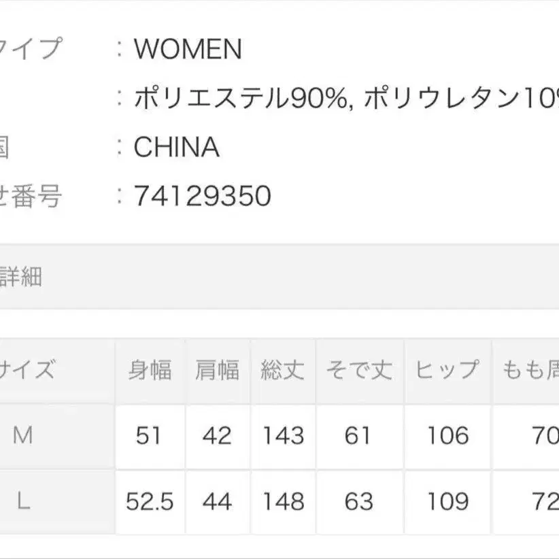Screen dimensions: 559x559
Task: Click the そで丈 column header
Action: click(x=358, y=371)
